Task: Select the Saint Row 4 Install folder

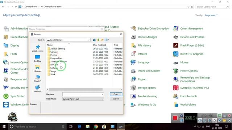Action: (57, 62)
